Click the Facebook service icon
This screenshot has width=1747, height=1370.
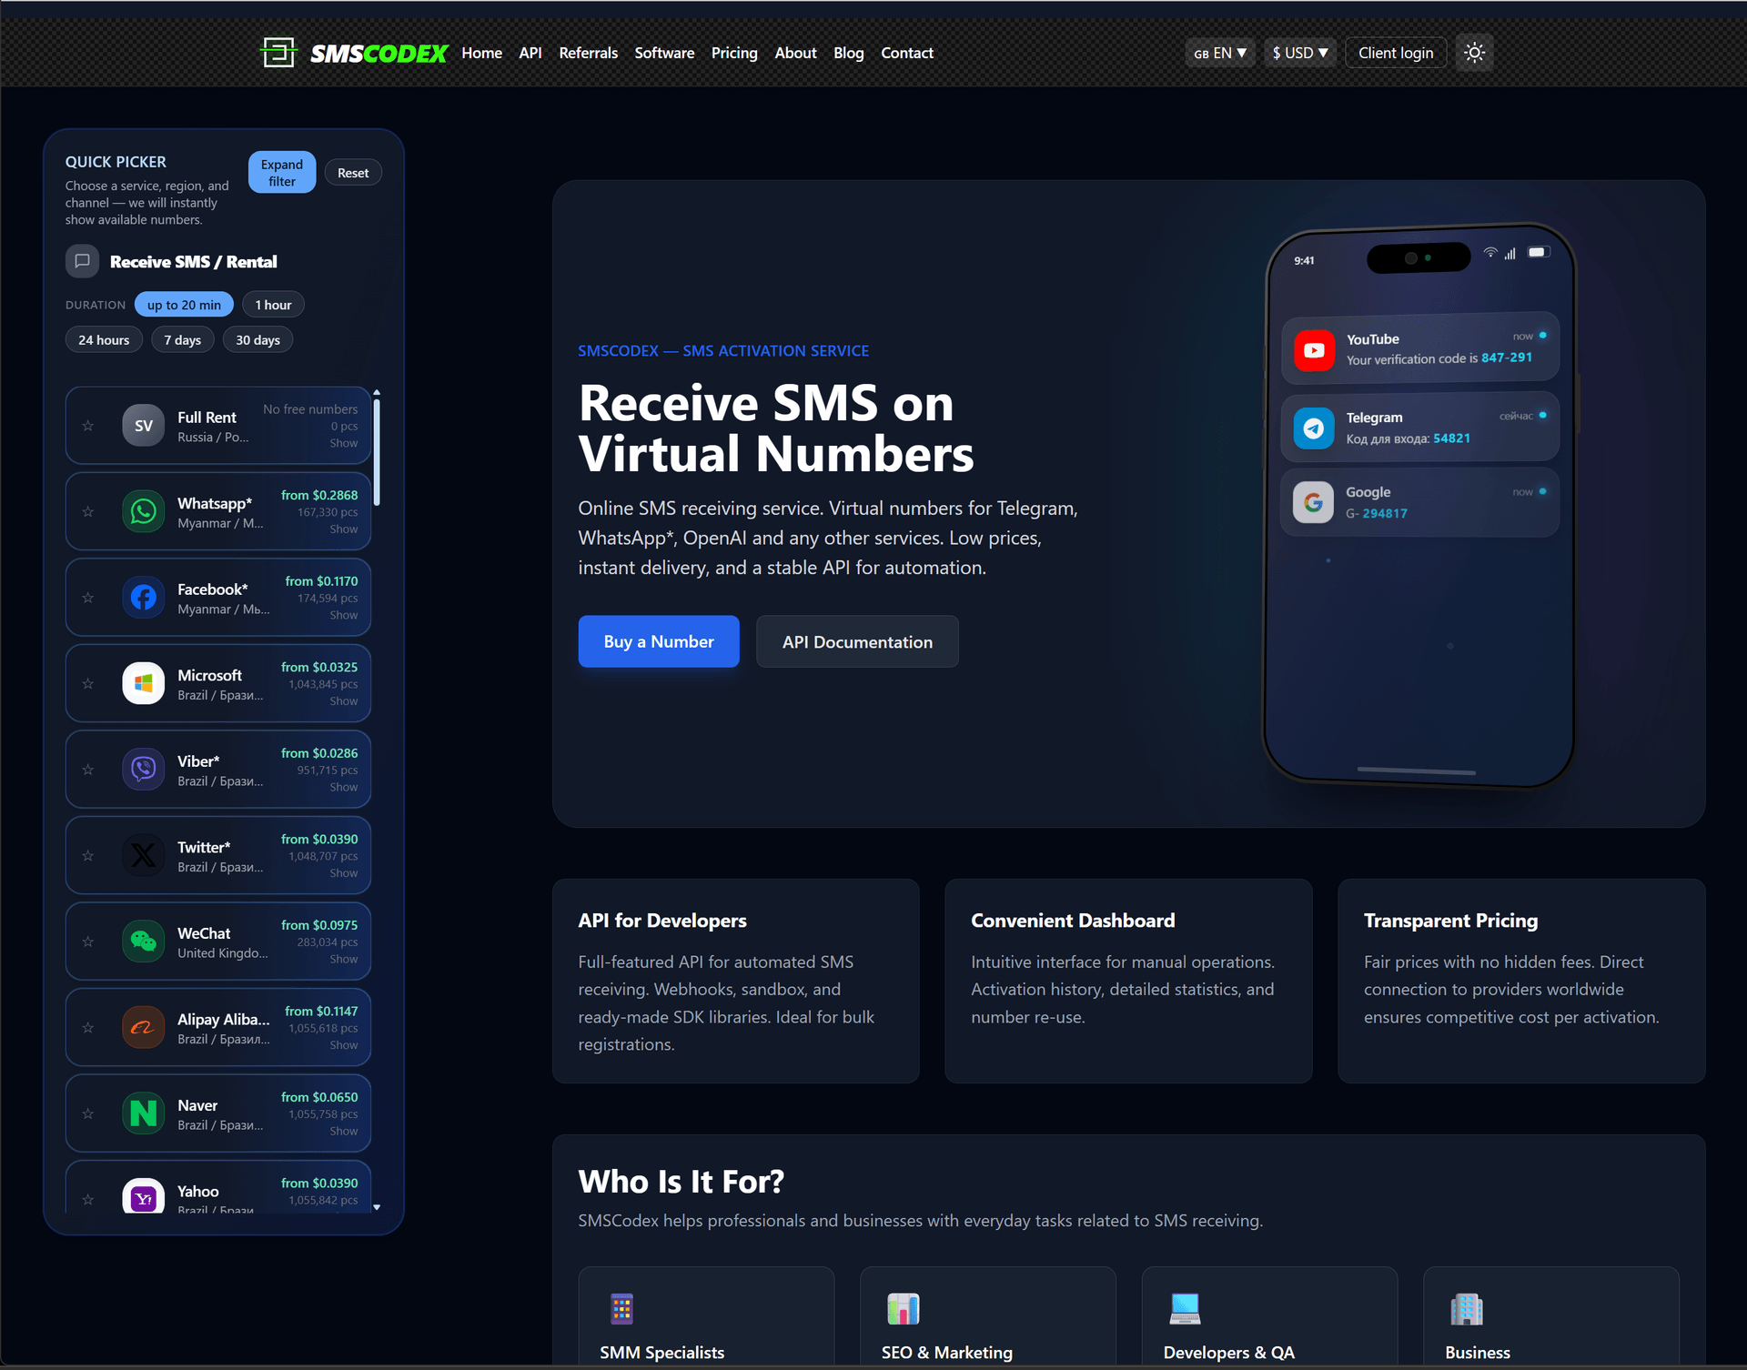[x=144, y=598]
